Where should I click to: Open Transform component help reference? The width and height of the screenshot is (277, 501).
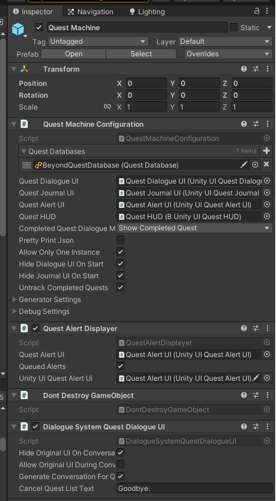point(244,69)
